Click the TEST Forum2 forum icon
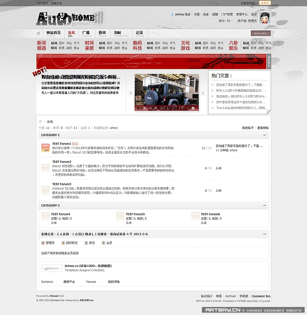The width and height of the screenshot is (307, 315). [46, 168]
